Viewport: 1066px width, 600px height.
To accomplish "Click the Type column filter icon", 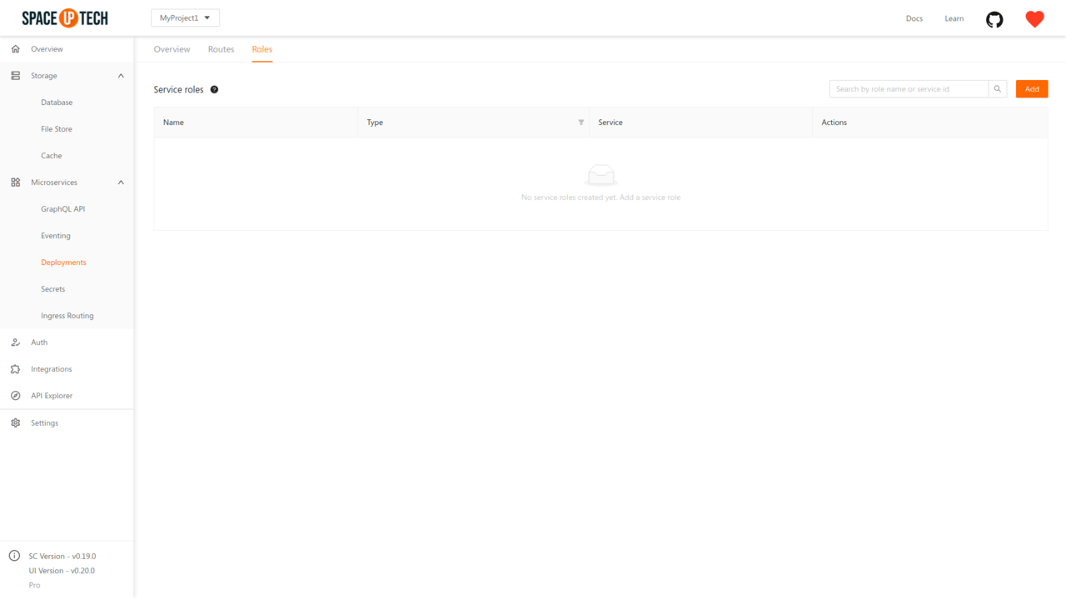I will click(581, 122).
